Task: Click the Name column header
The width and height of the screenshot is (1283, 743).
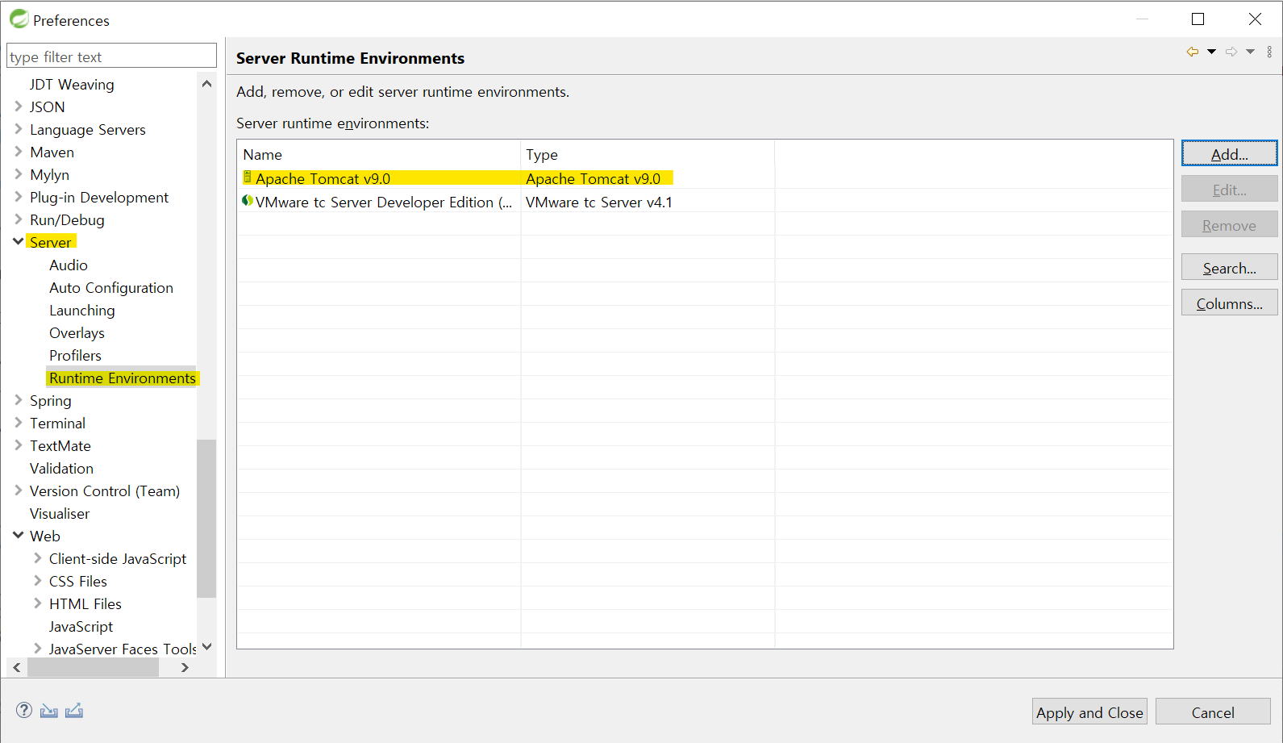Action: 379,154
